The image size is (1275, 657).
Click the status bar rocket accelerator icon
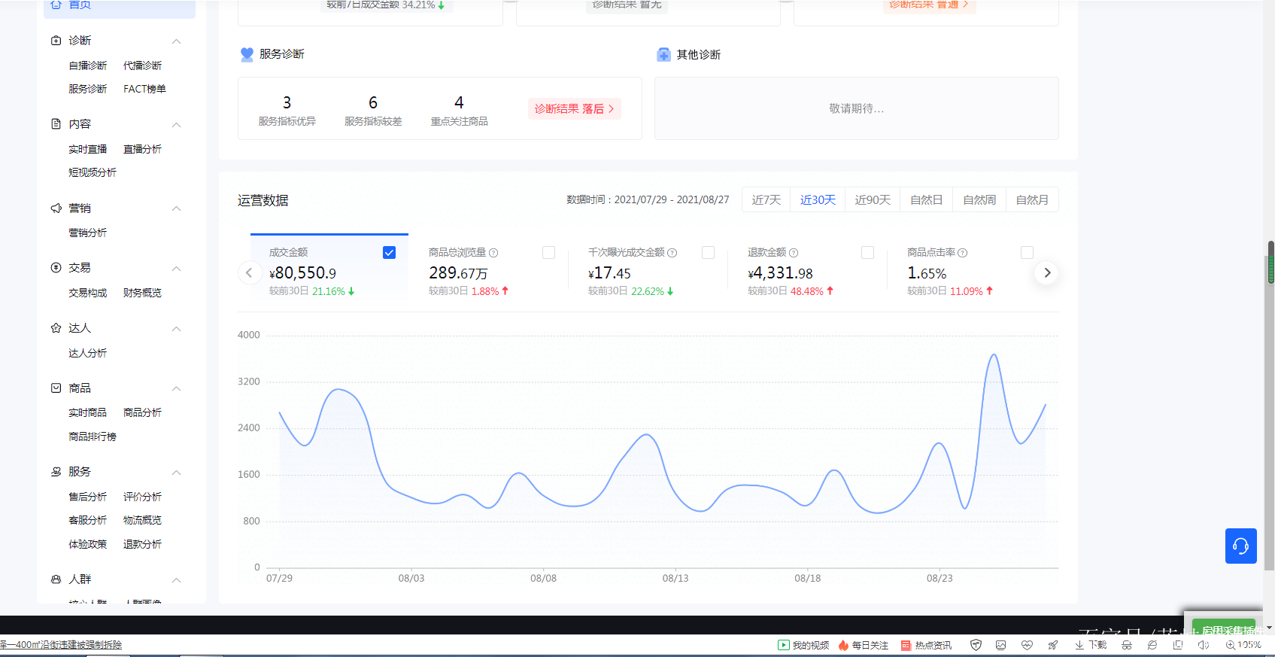pyautogui.click(x=1053, y=645)
